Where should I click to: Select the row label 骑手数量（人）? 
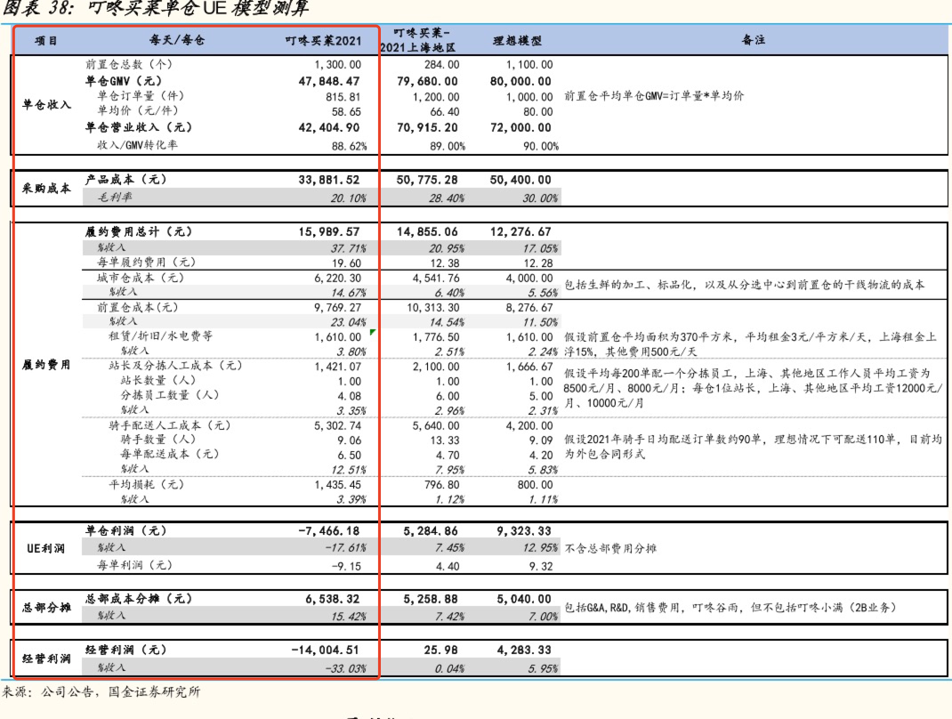click(x=157, y=439)
